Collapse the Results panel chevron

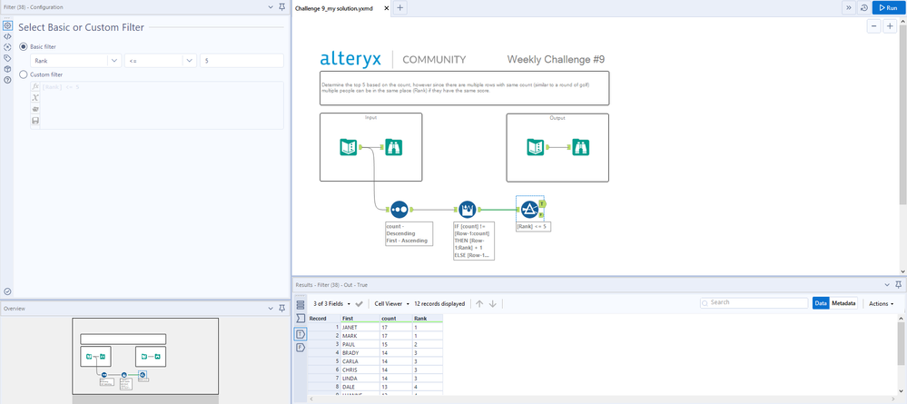click(x=887, y=285)
